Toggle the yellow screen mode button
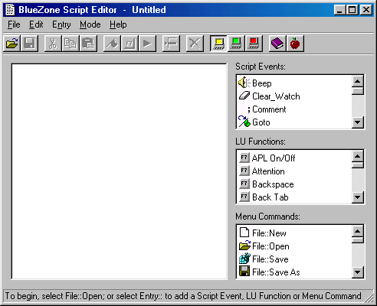377x306 pixels. coord(218,44)
